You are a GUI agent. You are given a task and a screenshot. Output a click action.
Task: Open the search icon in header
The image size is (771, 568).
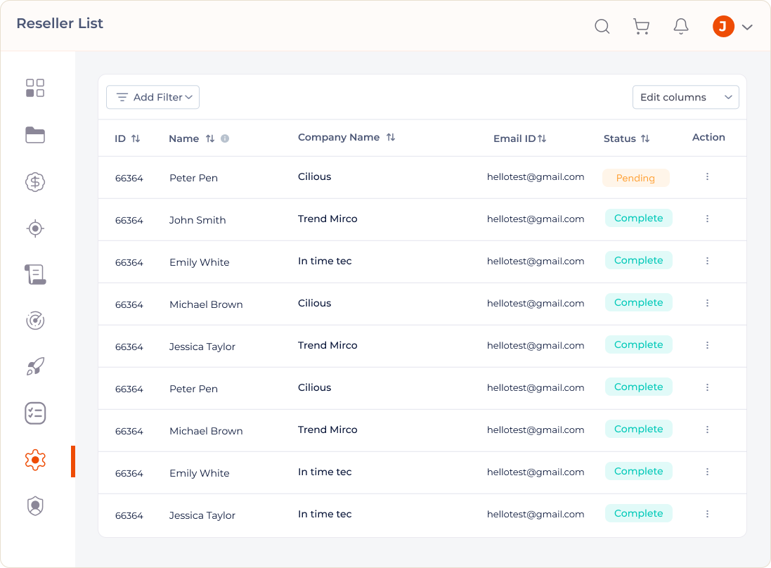(602, 26)
